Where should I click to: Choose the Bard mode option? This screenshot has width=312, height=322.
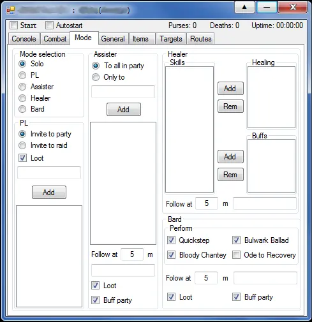pyautogui.click(x=22, y=109)
